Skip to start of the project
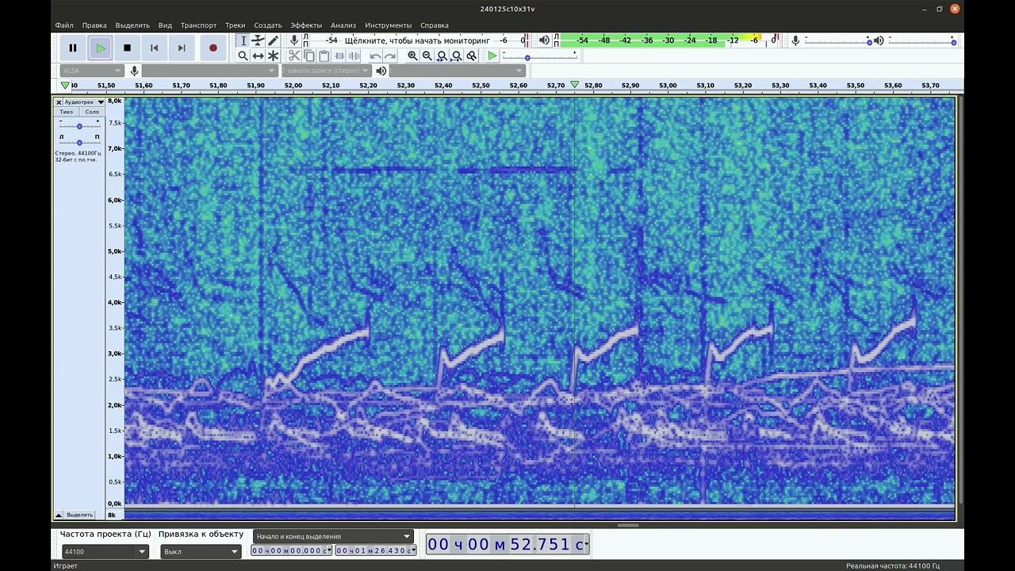The height and width of the screenshot is (571, 1015). click(x=154, y=48)
